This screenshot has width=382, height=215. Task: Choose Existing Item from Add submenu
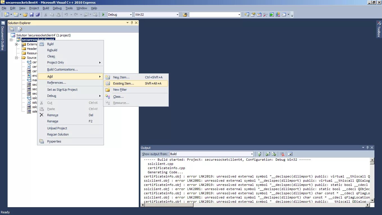(x=136, y=83)
